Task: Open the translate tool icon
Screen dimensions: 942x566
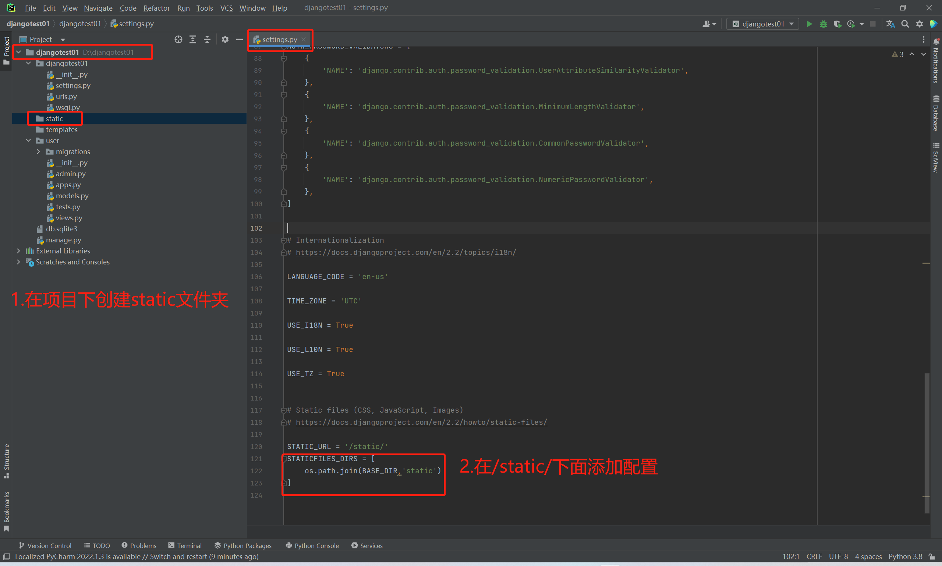Action: coord(890,24)
